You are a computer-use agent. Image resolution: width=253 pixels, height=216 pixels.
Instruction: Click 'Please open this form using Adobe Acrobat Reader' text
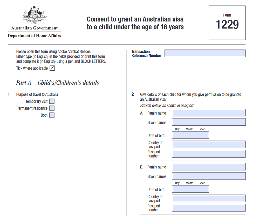[x=53, y=51]
